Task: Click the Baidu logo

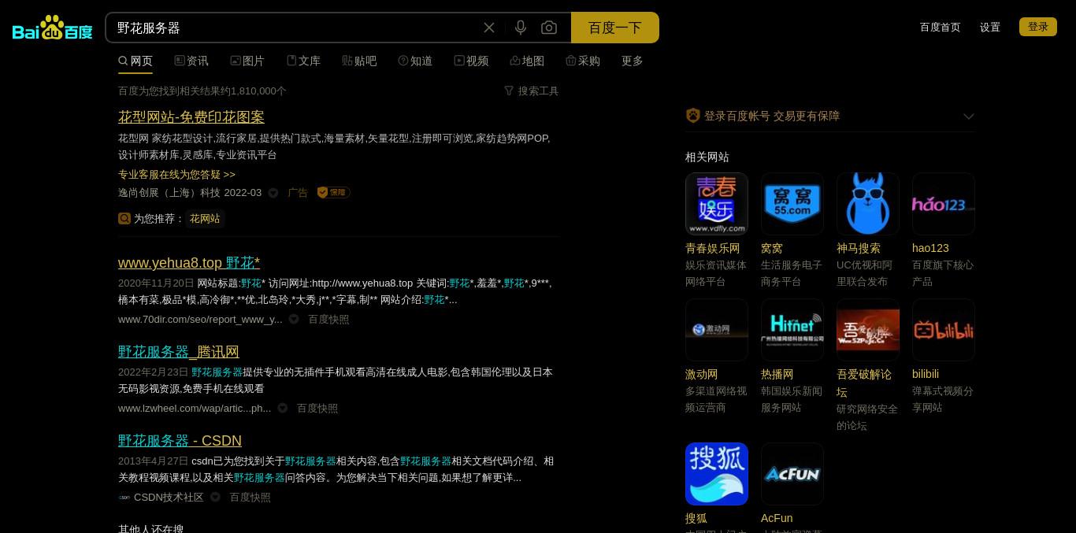Action: [x=53, y=28]
